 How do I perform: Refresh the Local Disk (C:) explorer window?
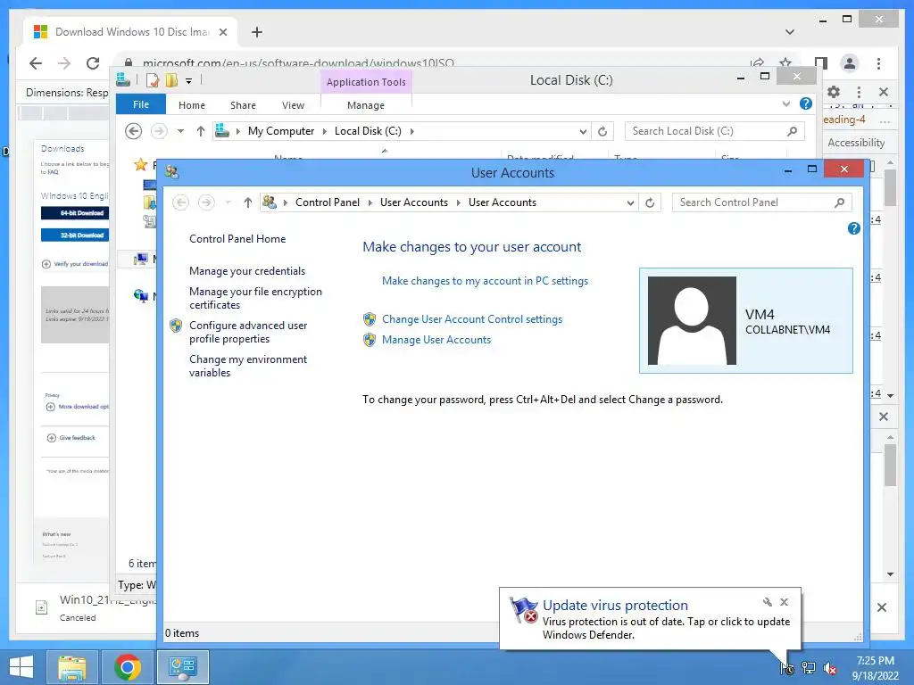[x=602, y=132]
